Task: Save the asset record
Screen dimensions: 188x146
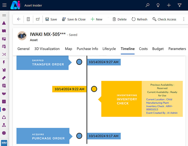Action: [51, 19]
